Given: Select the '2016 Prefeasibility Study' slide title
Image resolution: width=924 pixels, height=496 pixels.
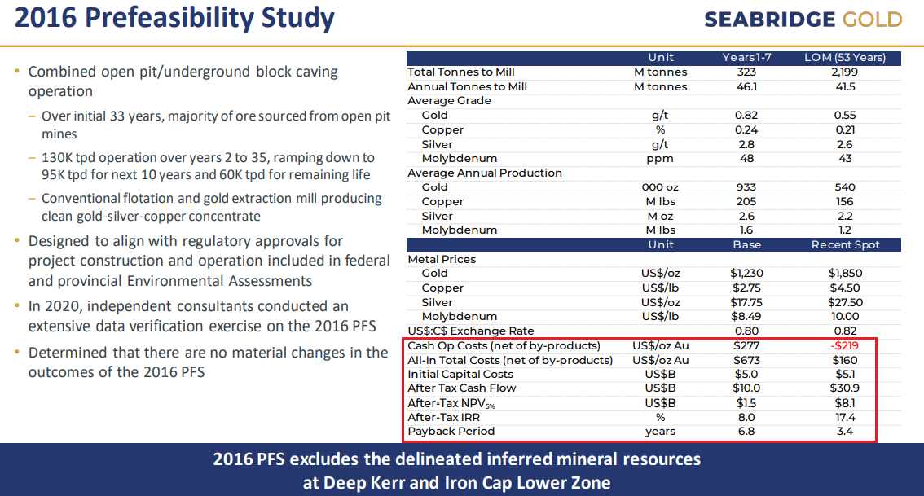Looking at the screenshot, I should click(x=174, y=18).
